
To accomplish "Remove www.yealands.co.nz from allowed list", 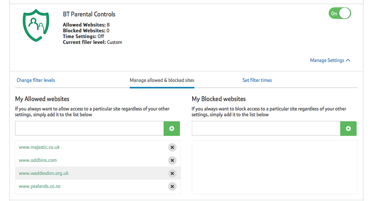I will click(172, 186).
